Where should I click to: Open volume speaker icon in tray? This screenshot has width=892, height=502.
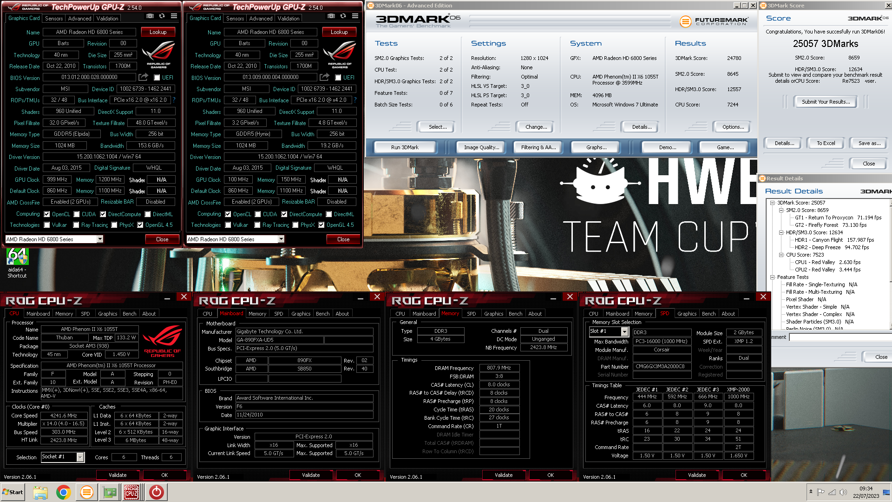click(x=843, y=492)
